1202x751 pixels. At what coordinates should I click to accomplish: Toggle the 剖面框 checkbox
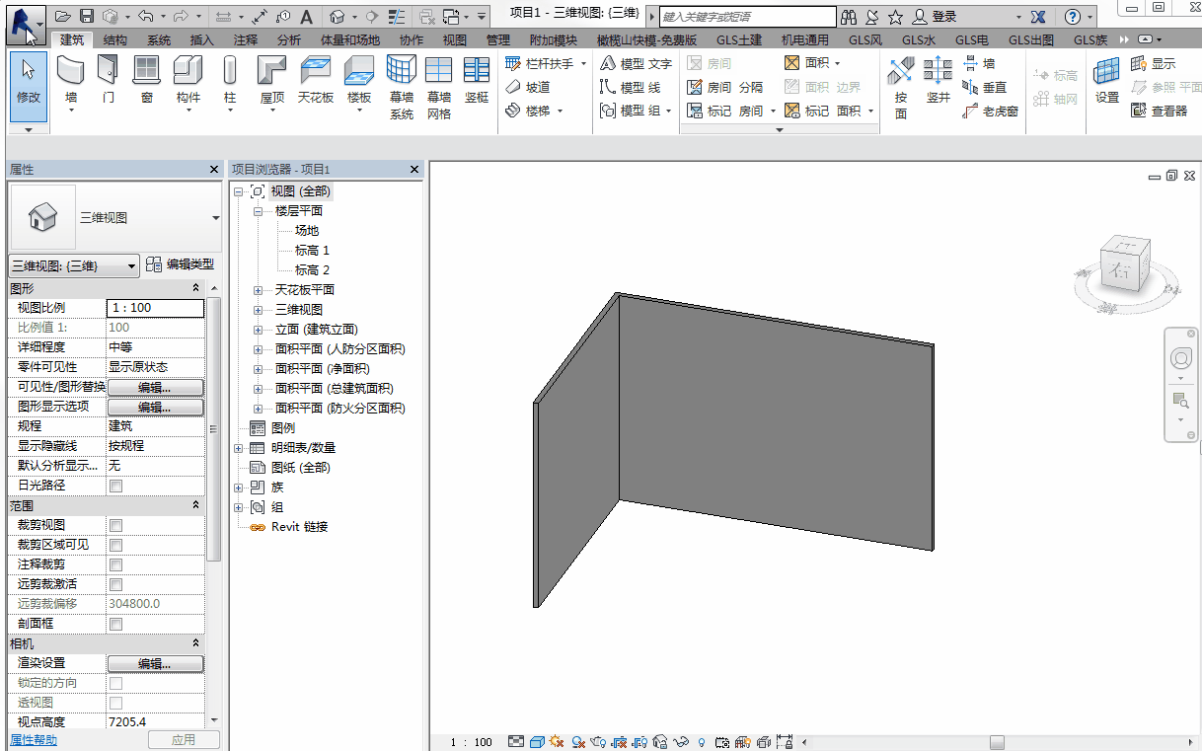click(x=116, y=624)
